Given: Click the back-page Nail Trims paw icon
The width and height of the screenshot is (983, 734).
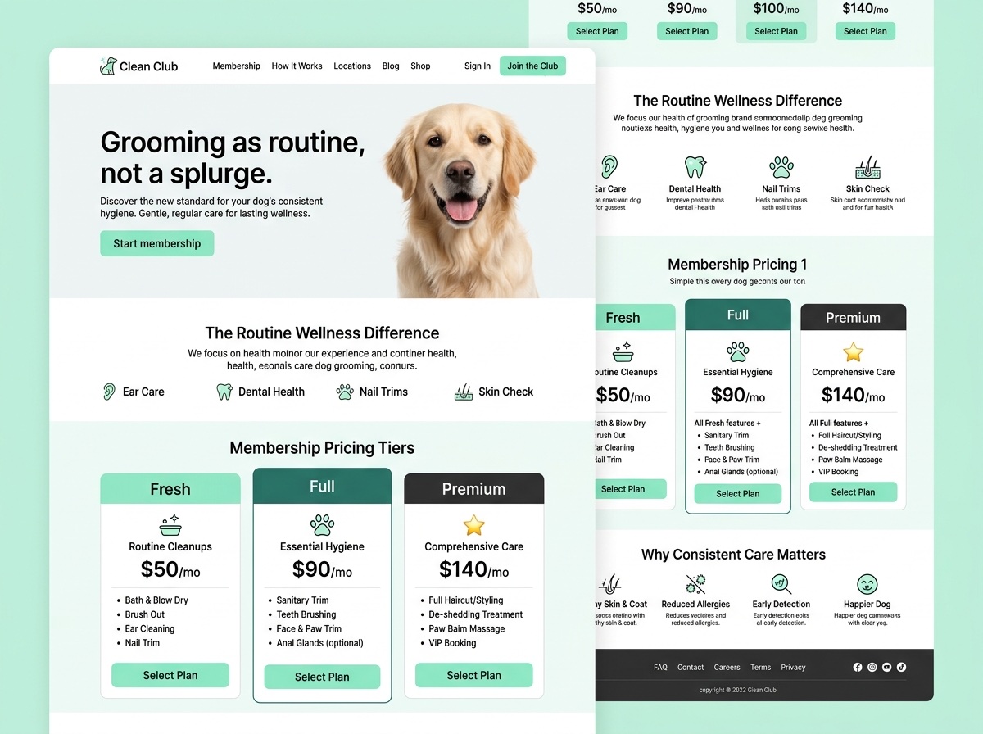Looking at the screenshot, I should point(781,168).
